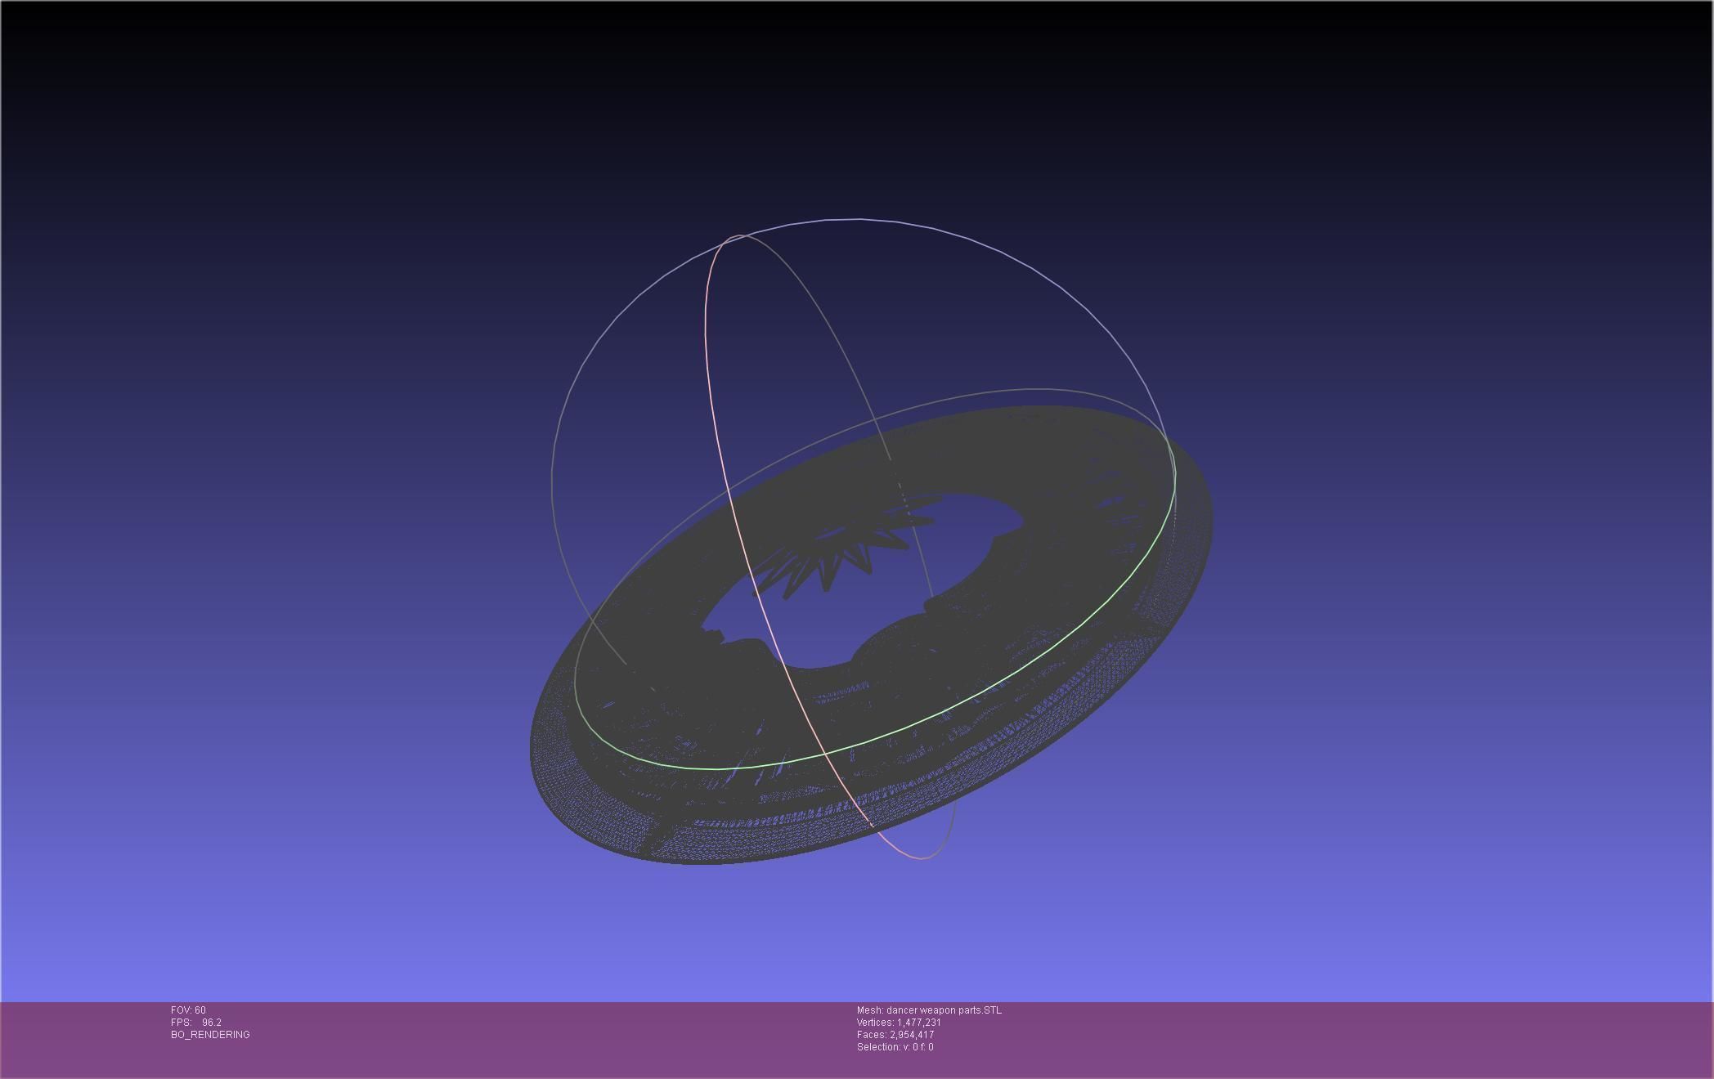Click the 'Faces: 2,954,417' text
1714x1079 pixels.
click(x=895, y=1035)
